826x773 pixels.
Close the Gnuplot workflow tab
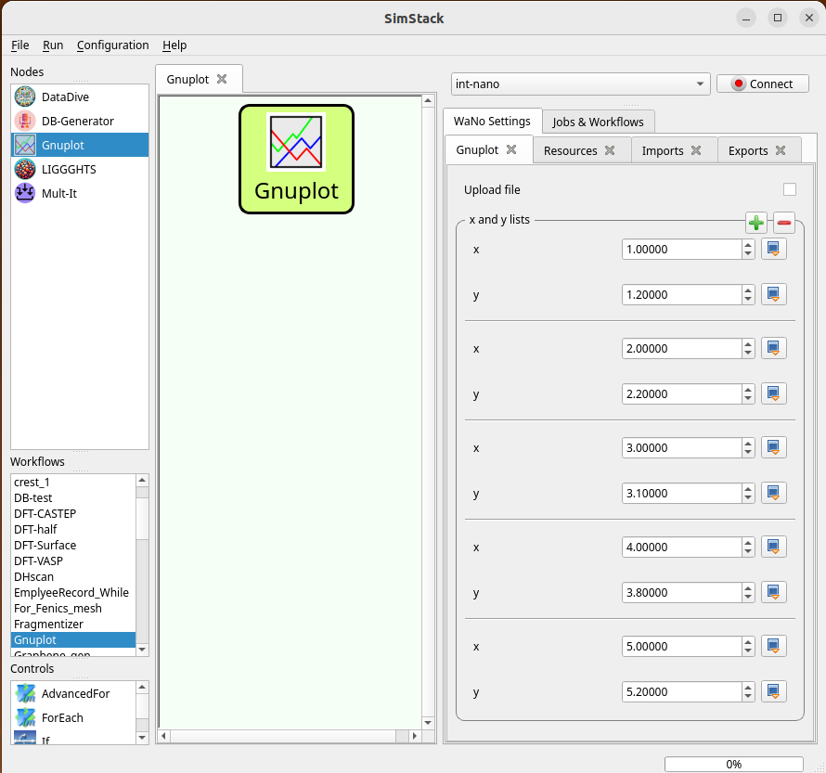click(x=222, y=79)
